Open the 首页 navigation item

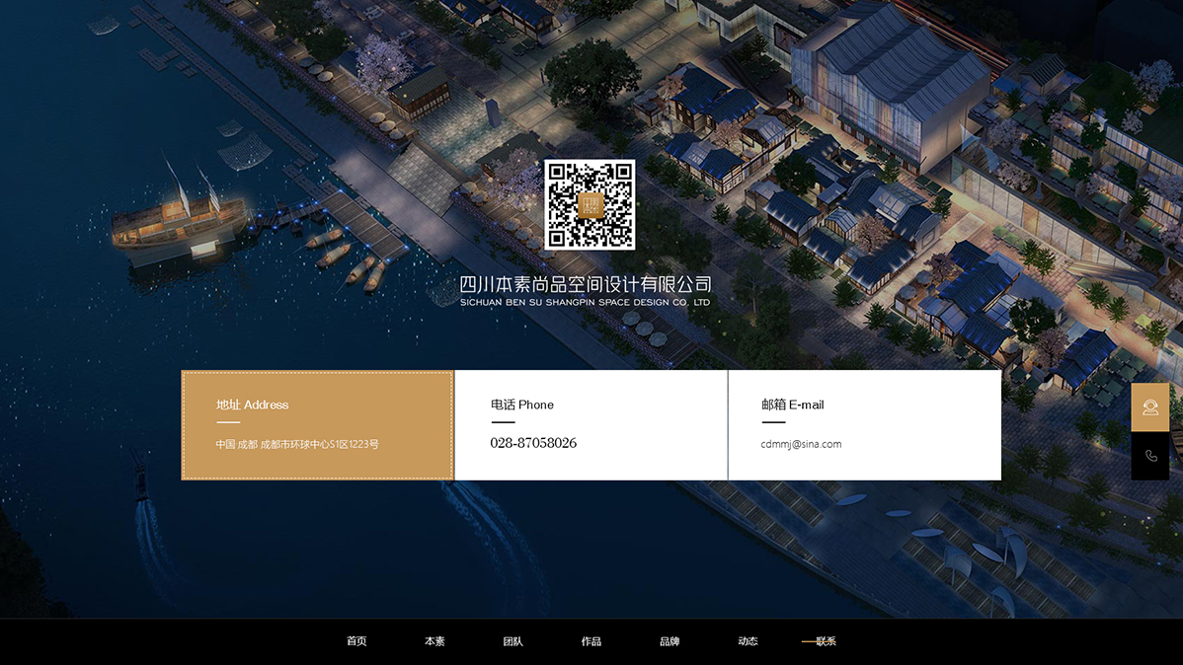(x=356, y=641)
